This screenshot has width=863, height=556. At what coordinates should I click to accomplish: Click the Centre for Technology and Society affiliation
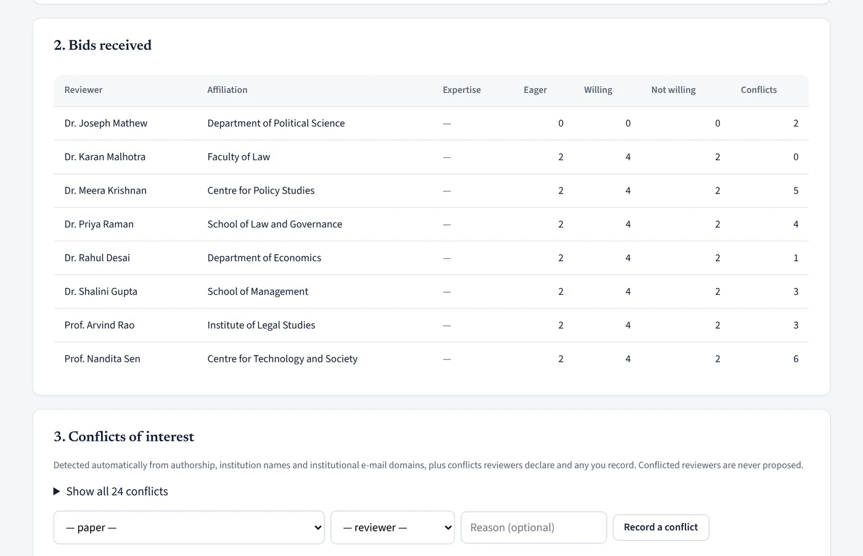282,359
